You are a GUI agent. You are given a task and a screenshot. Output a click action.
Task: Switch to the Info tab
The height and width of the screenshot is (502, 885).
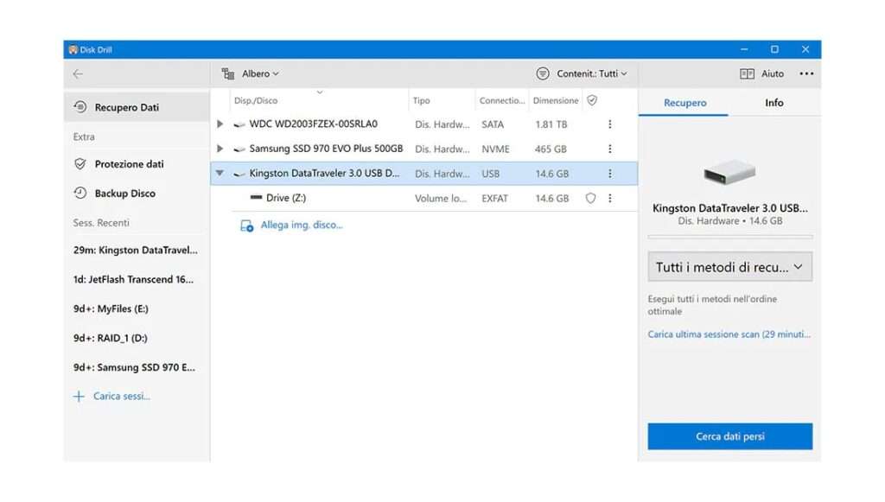click(x=774, y=103)
